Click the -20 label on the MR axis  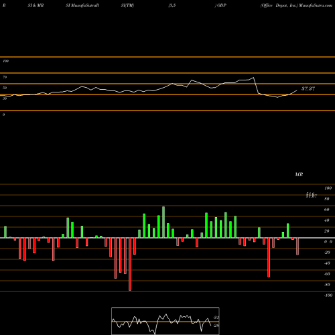327,253
